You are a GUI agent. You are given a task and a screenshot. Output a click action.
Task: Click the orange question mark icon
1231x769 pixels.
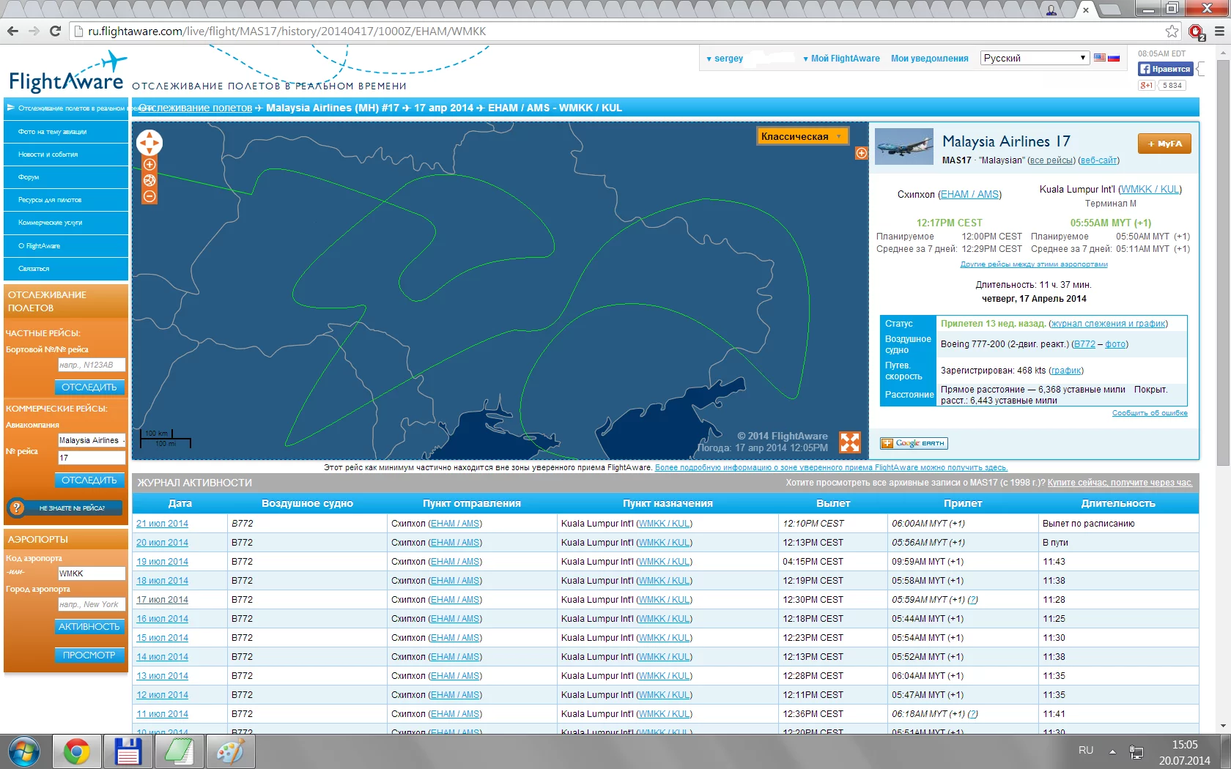17,508
